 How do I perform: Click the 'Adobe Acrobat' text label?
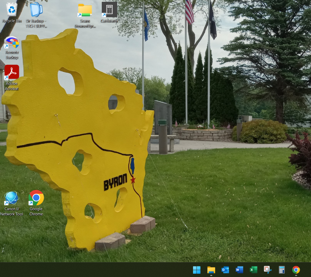(x=12, y=86)
